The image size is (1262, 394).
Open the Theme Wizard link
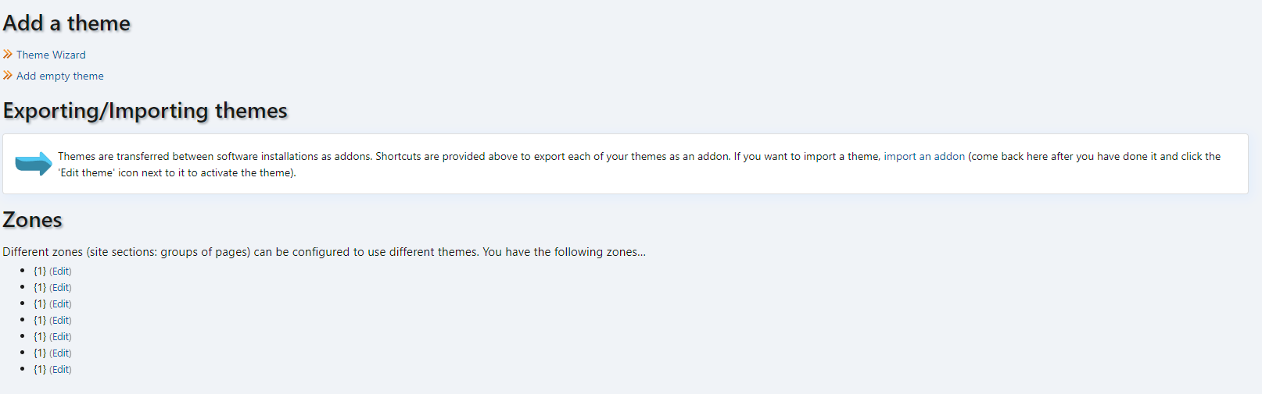click(51, 55)
